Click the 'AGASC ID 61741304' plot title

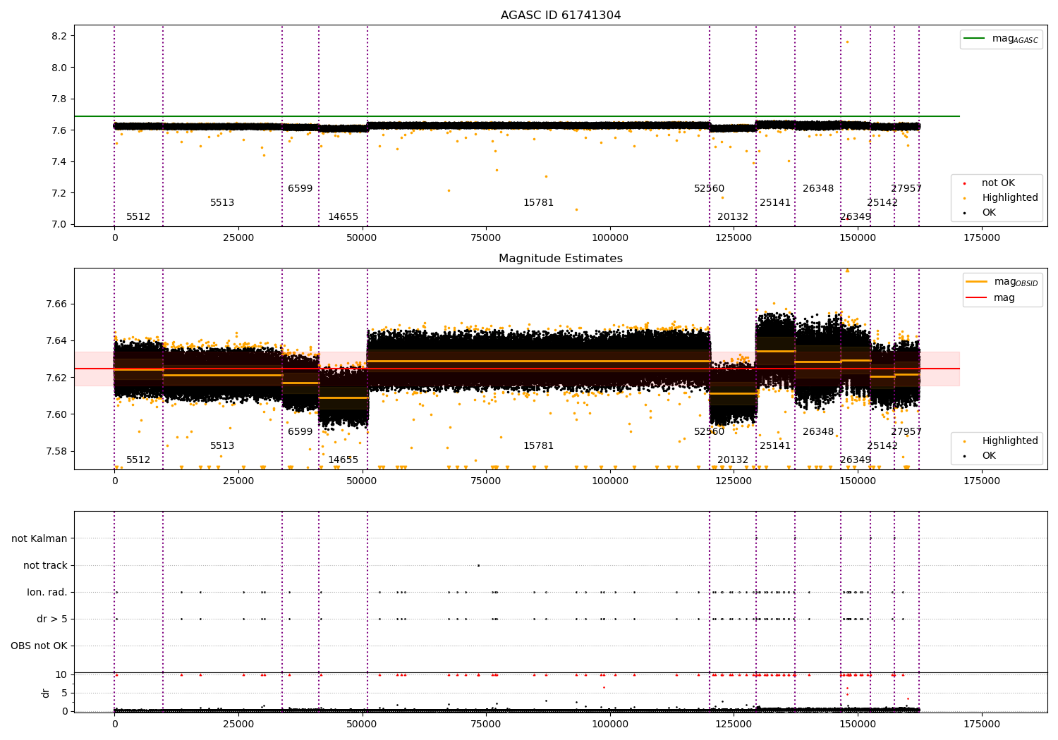(x=561, y=16)
